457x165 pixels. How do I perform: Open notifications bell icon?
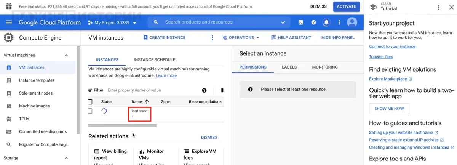(326, 22)
